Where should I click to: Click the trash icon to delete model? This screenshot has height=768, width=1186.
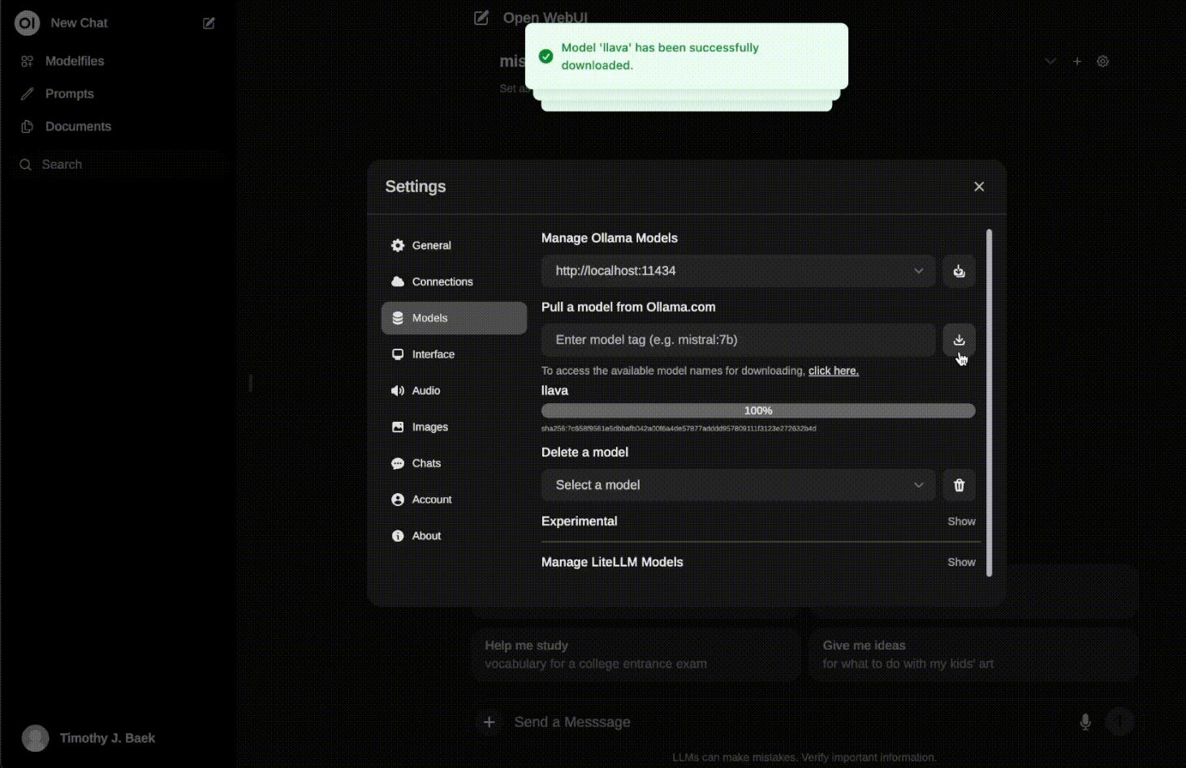click(959, 485)
